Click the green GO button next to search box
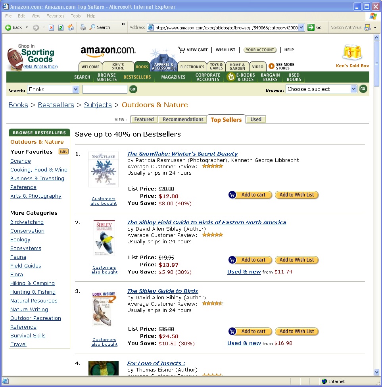 point(133,89)
